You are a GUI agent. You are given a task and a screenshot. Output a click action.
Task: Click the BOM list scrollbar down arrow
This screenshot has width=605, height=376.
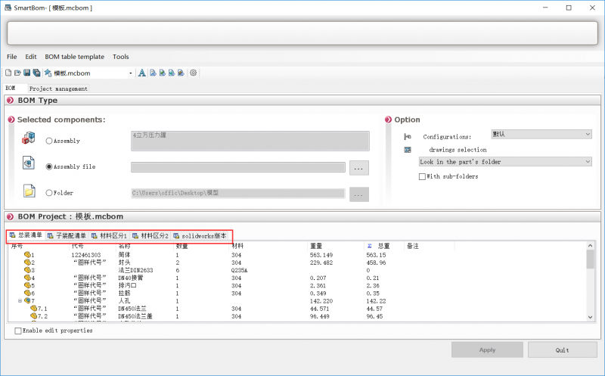(x=590, y=317)
